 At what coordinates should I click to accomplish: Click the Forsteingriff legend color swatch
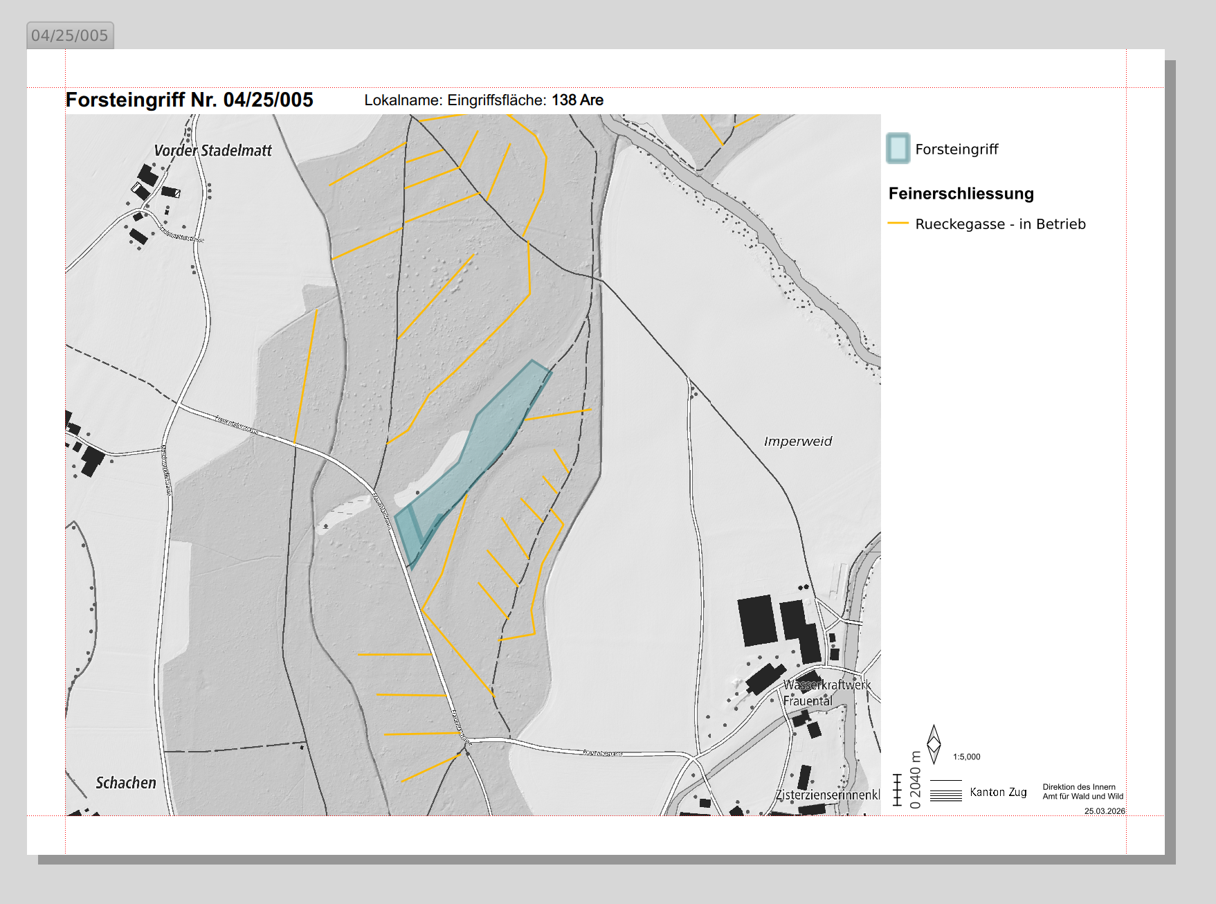[x=898, y=149]
